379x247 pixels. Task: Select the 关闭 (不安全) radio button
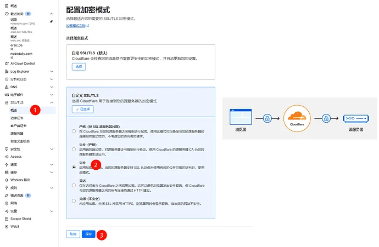tap(74, 201)
